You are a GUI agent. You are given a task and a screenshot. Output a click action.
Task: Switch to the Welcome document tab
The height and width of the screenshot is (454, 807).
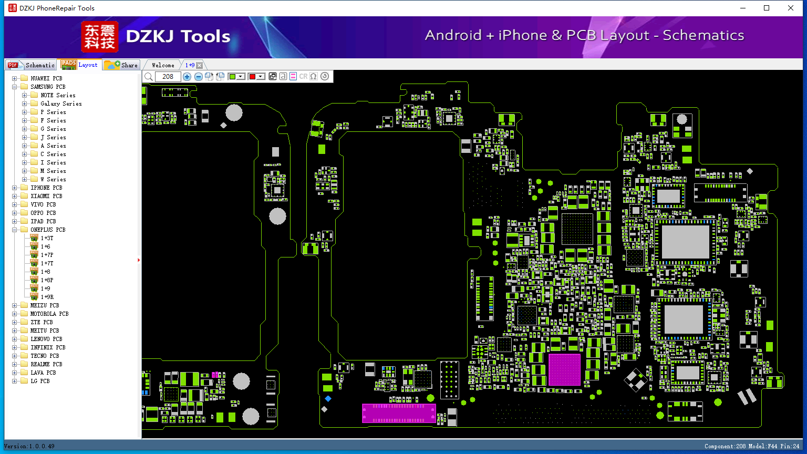163,65
